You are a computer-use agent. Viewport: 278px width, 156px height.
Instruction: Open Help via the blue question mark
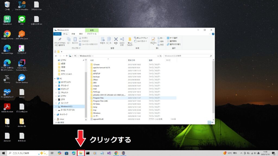point(213,34)
